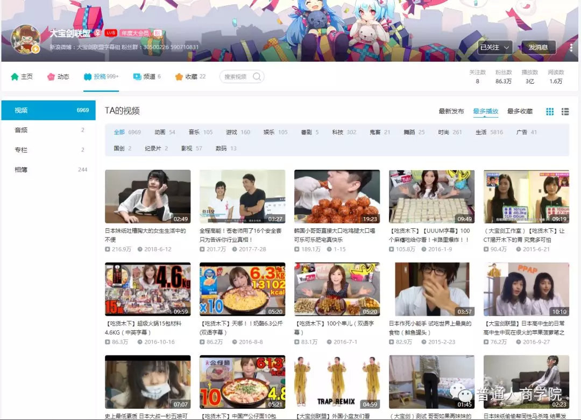This screenshot has width=581, height=420.
Task: Filter by 番剧 5 category
Action: [x=310, y=132]
